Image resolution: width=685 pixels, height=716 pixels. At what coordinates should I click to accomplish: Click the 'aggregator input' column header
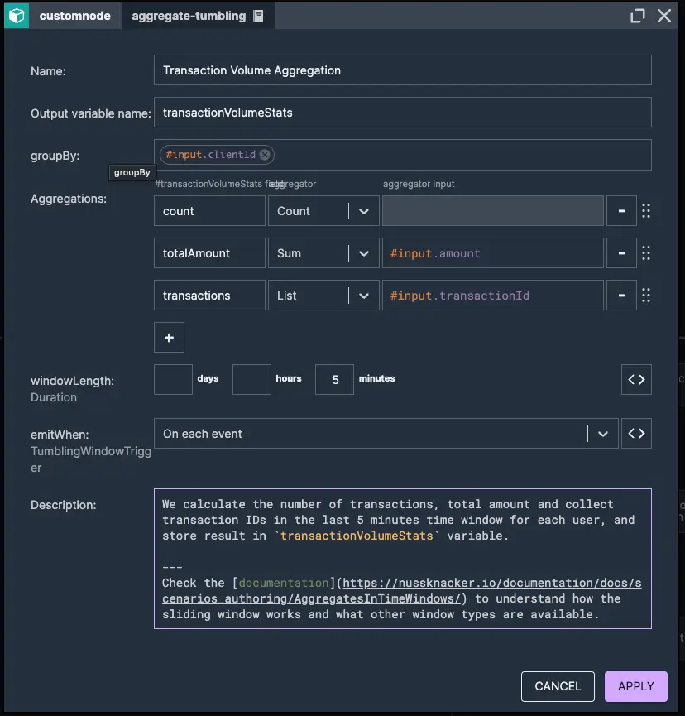pyautogui.click(x=419, y=184)
